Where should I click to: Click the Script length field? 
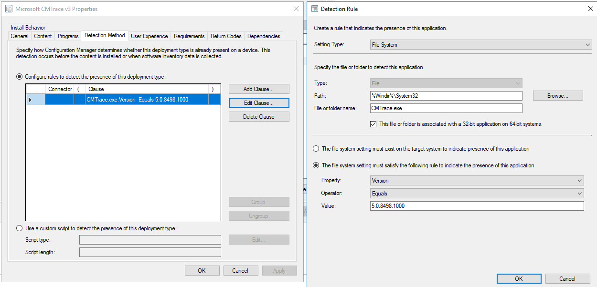point(150,252)
